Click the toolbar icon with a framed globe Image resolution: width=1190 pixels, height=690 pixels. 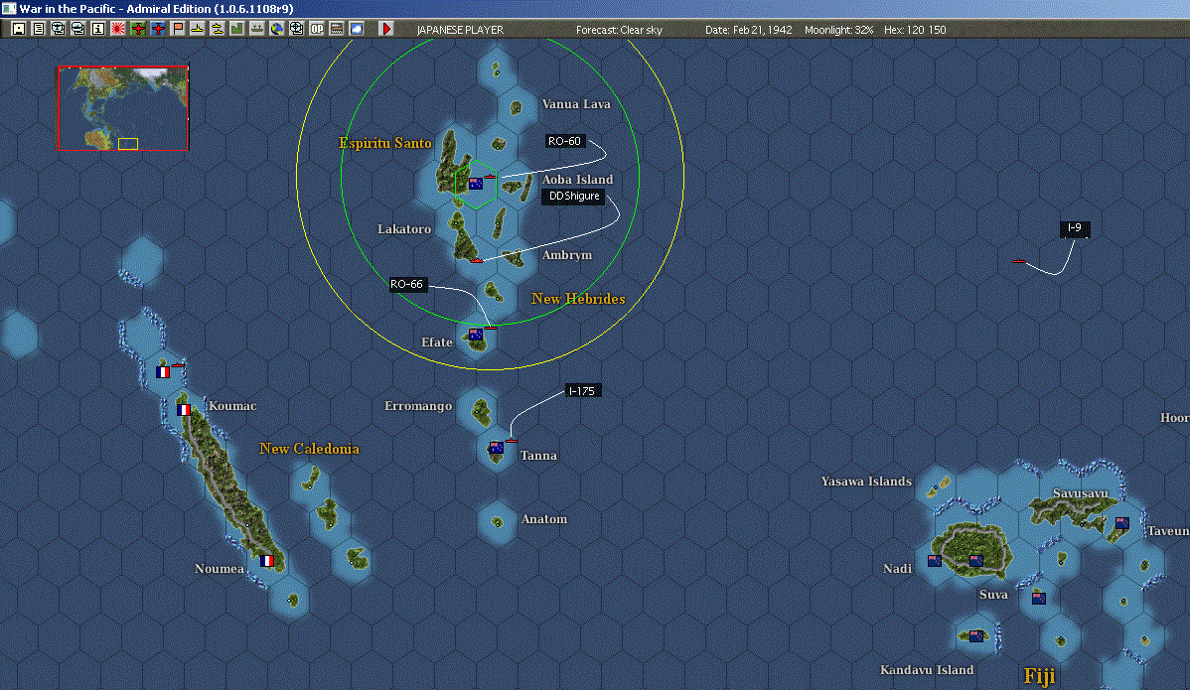tap(59, 29)
